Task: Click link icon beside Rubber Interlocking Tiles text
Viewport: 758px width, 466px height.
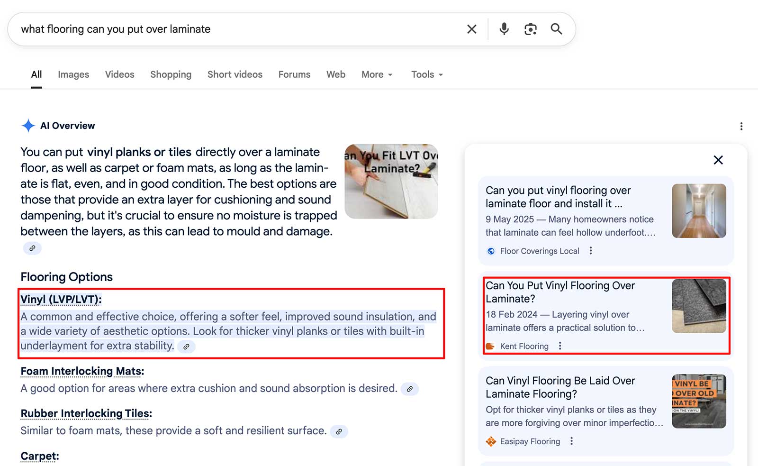Action: click(x=339, y=431)
